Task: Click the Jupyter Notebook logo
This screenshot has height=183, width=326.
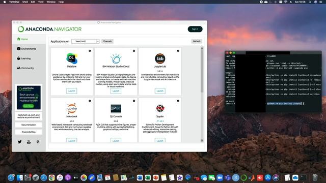Action: point(72,108)
